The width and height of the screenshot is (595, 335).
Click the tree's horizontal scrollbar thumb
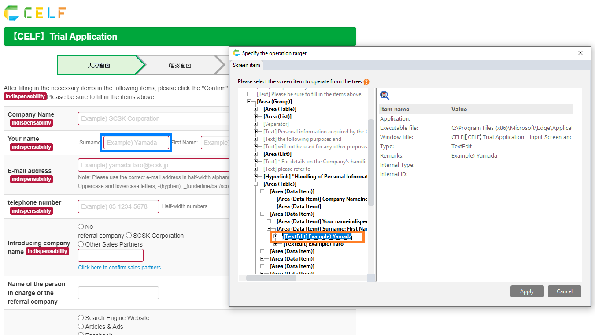pyautogui.click(x=271, y=278)
